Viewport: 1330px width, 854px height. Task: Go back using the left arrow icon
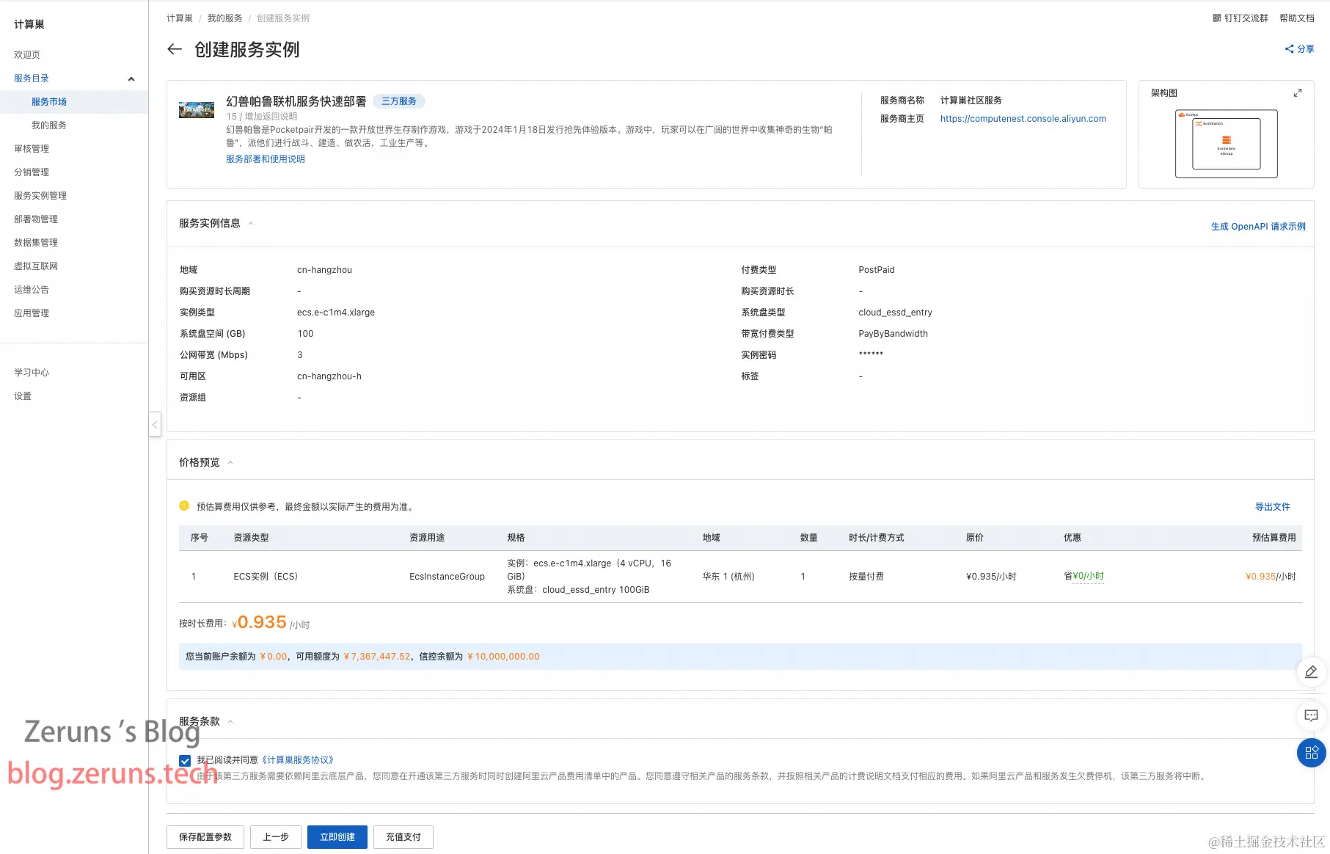[x=175, y=49]
